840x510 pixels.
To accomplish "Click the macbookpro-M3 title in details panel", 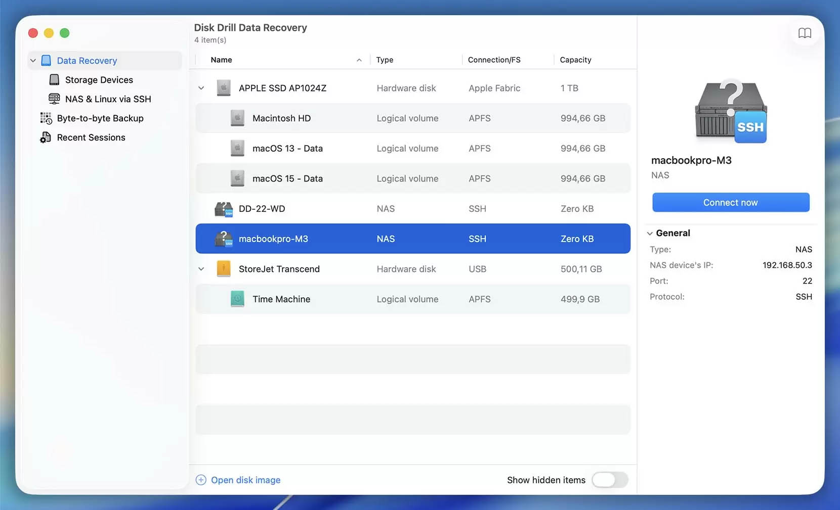I will [691, 160].
